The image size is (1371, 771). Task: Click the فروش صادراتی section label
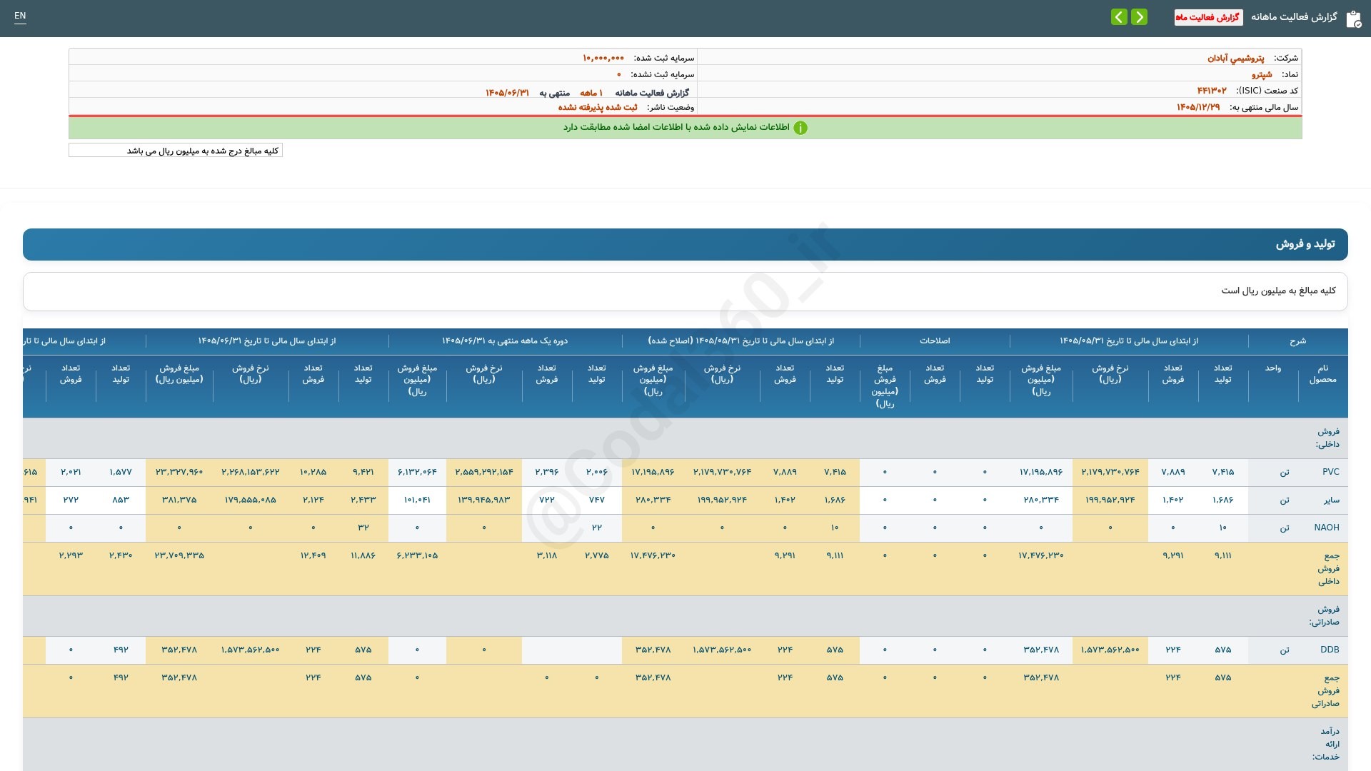1325,615
